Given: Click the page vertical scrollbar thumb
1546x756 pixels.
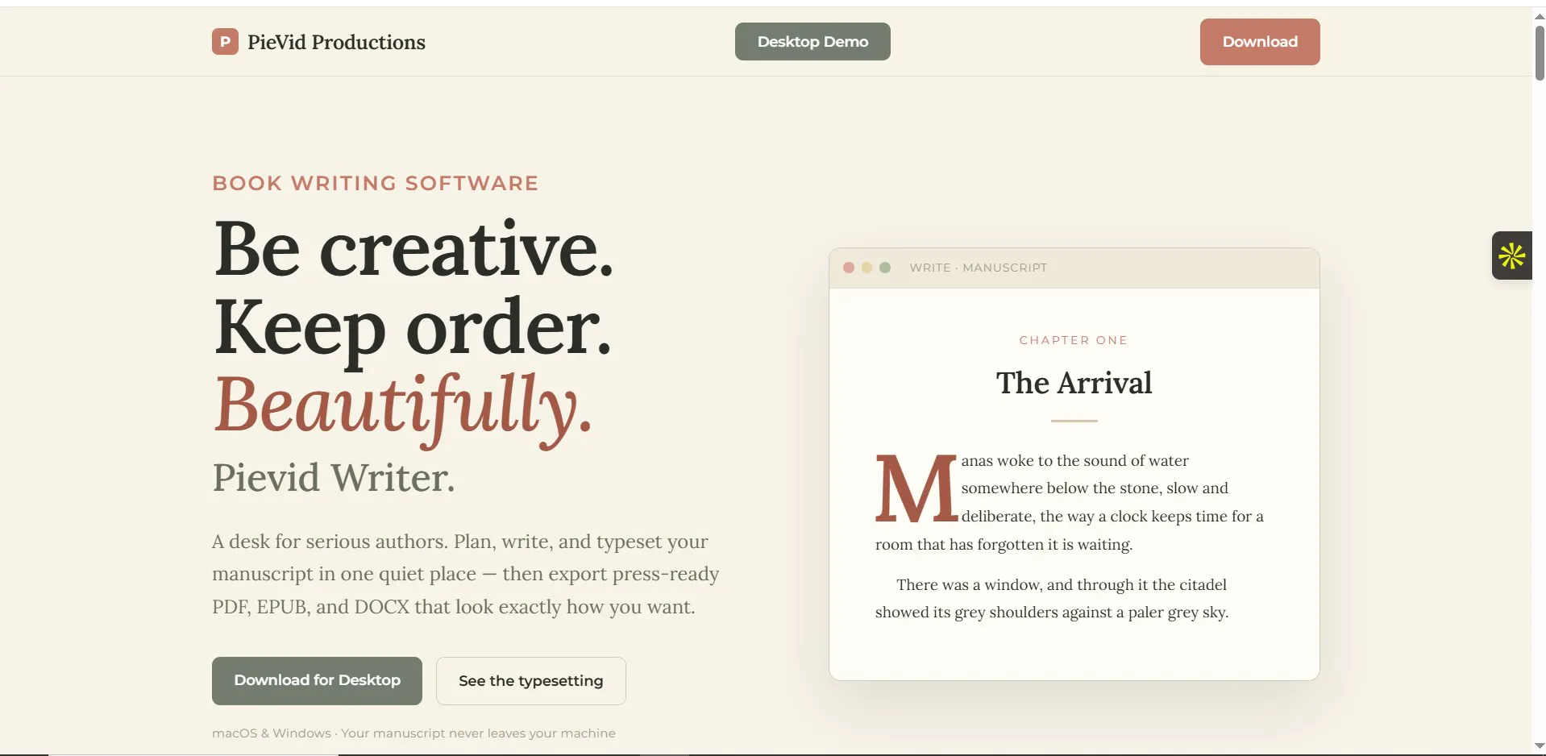Looking at the screenshot, I should click(x=1540, y=53).
